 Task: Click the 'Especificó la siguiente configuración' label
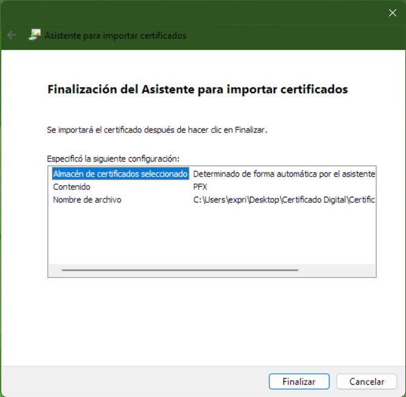[113, 158]
